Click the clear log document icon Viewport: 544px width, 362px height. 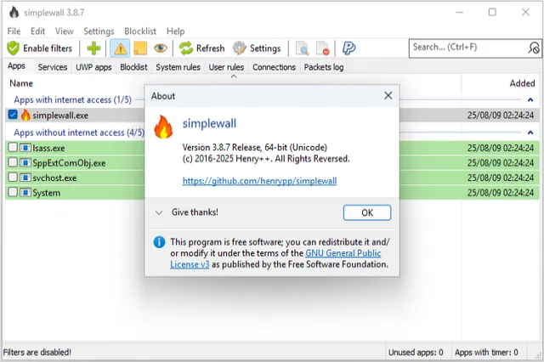tap(323, 48)
